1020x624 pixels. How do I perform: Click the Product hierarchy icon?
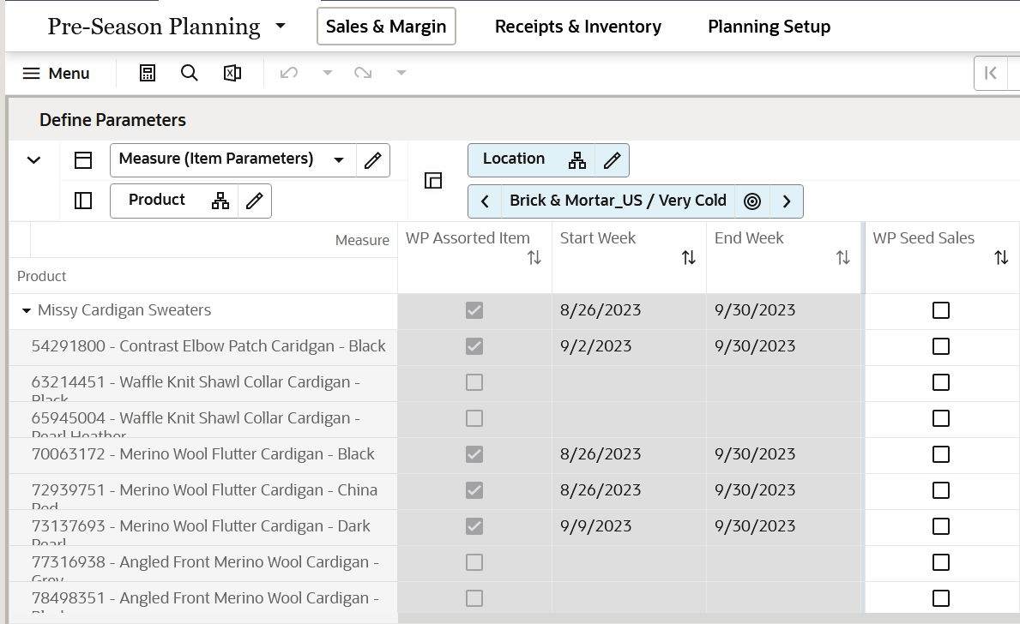click(x=220, y=201)
